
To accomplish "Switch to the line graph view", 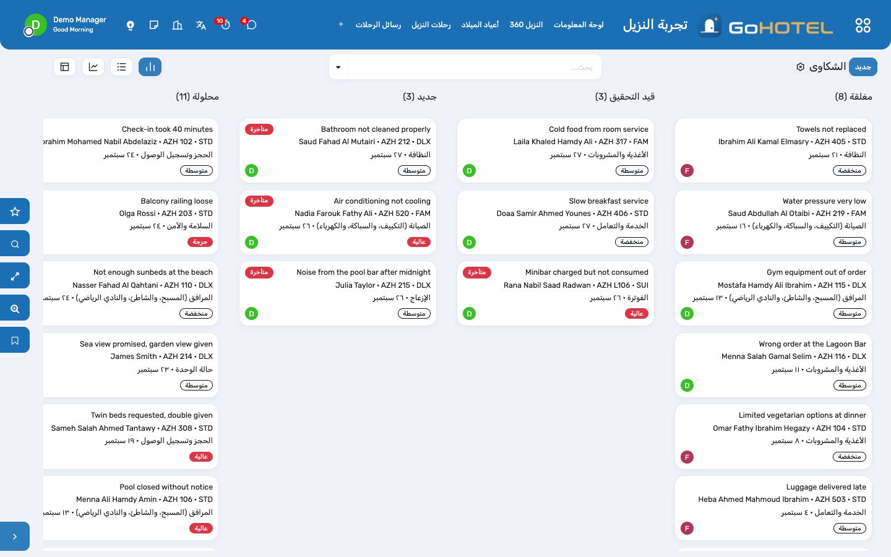I will tap(93, 67).
